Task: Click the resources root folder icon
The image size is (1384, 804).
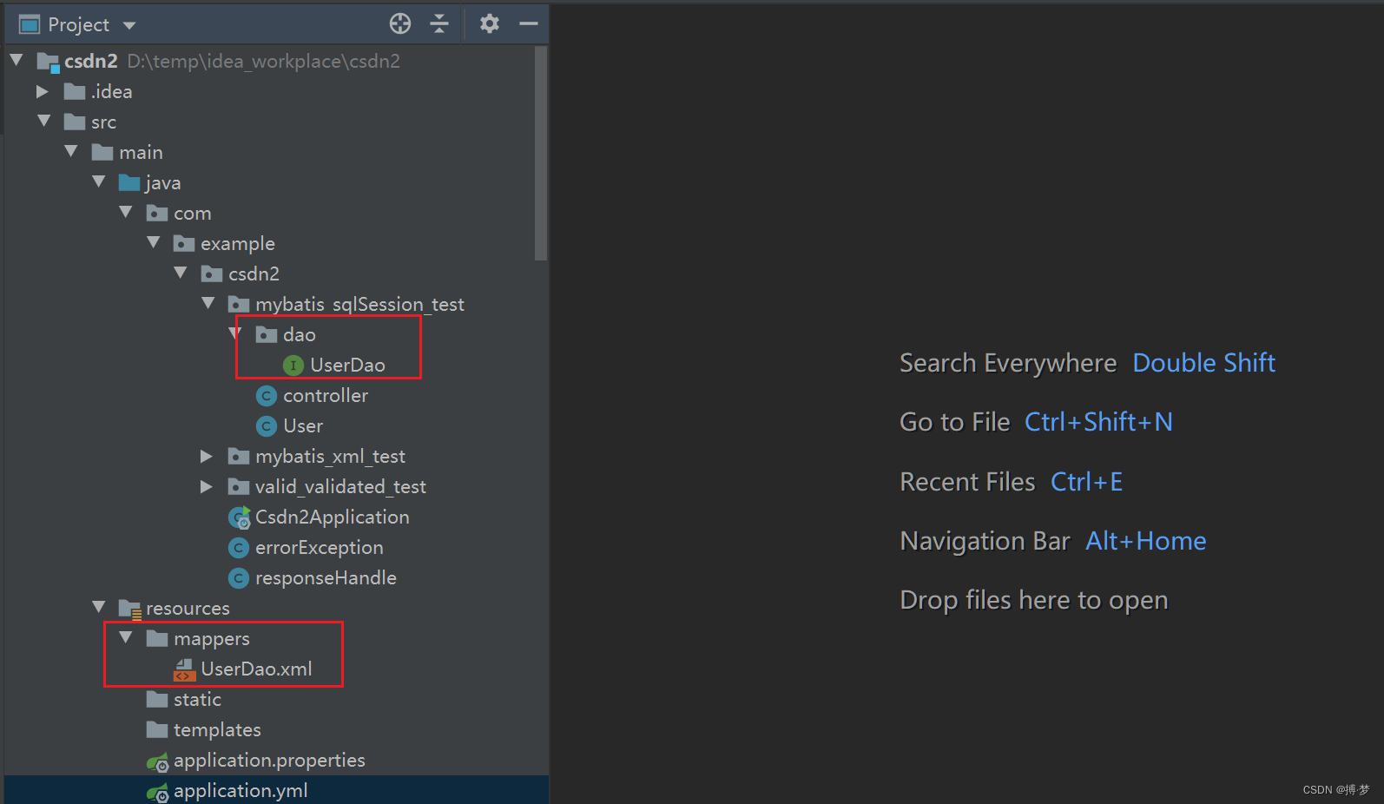Action: [130, 610]
